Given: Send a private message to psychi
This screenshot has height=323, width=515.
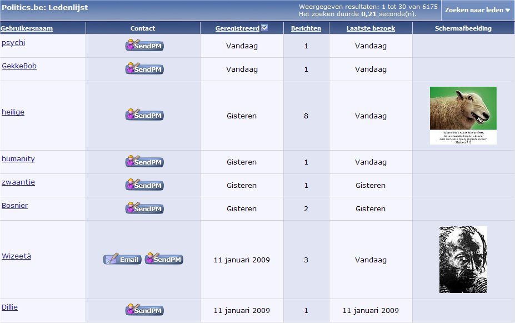Looking at the screenshot, I should [144, 46].
